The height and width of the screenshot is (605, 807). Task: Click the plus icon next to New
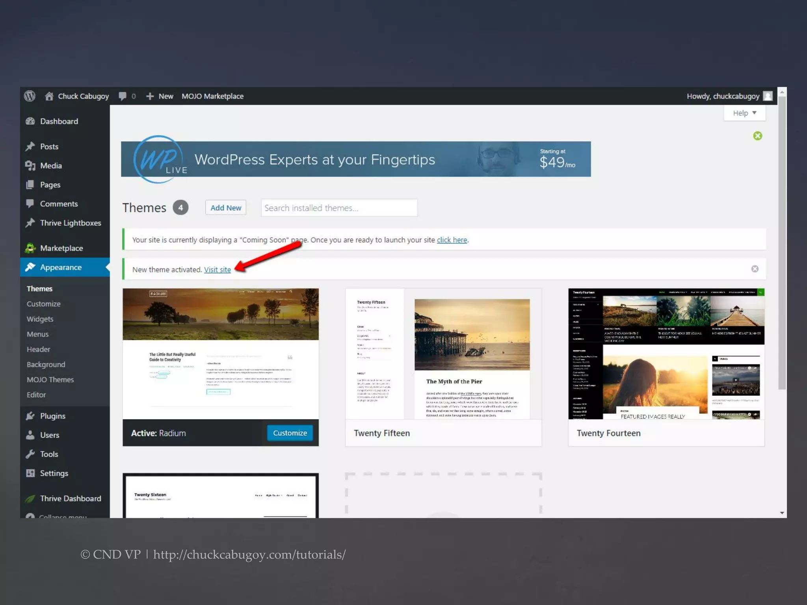(x=150, y=96)
